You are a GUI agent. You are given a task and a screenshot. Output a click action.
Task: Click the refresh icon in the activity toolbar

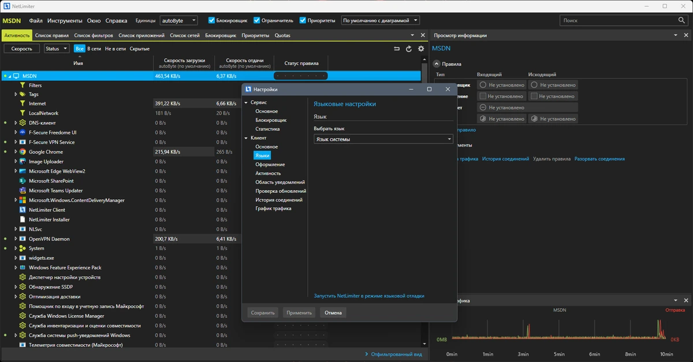pyautogui.click(x=409, y=49)
